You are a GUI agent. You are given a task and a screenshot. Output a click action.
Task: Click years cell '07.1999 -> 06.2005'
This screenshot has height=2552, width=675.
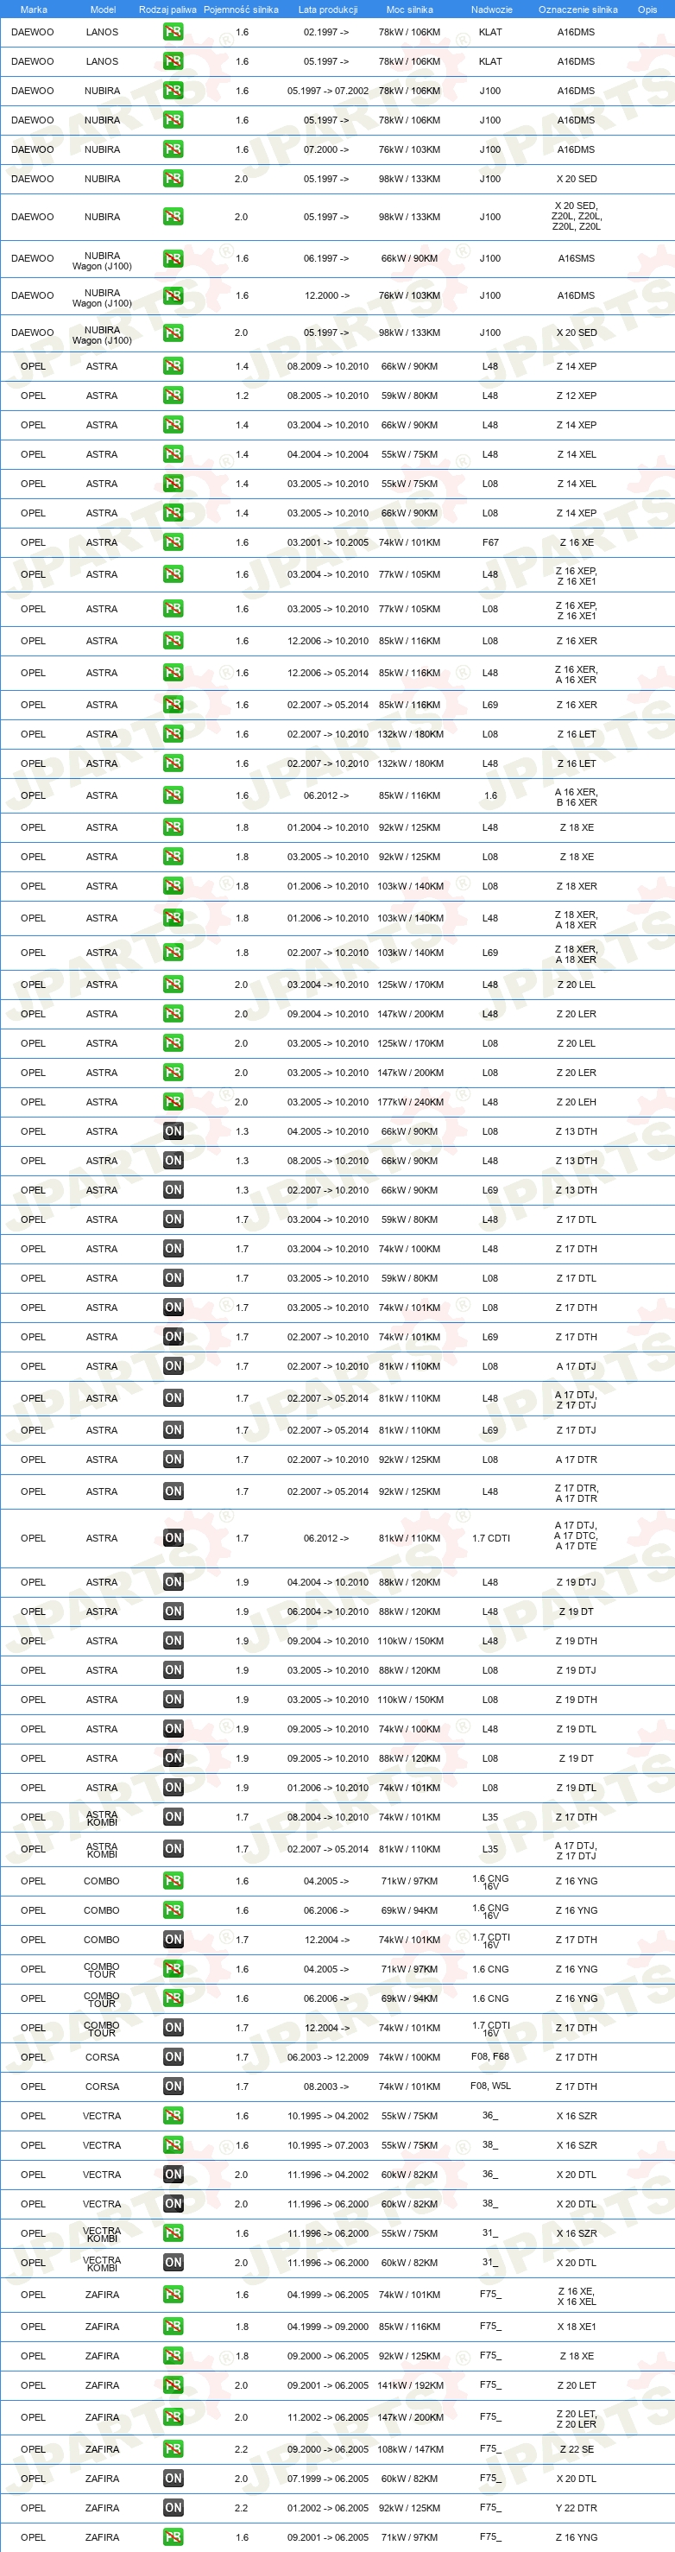coord(328,2479)
